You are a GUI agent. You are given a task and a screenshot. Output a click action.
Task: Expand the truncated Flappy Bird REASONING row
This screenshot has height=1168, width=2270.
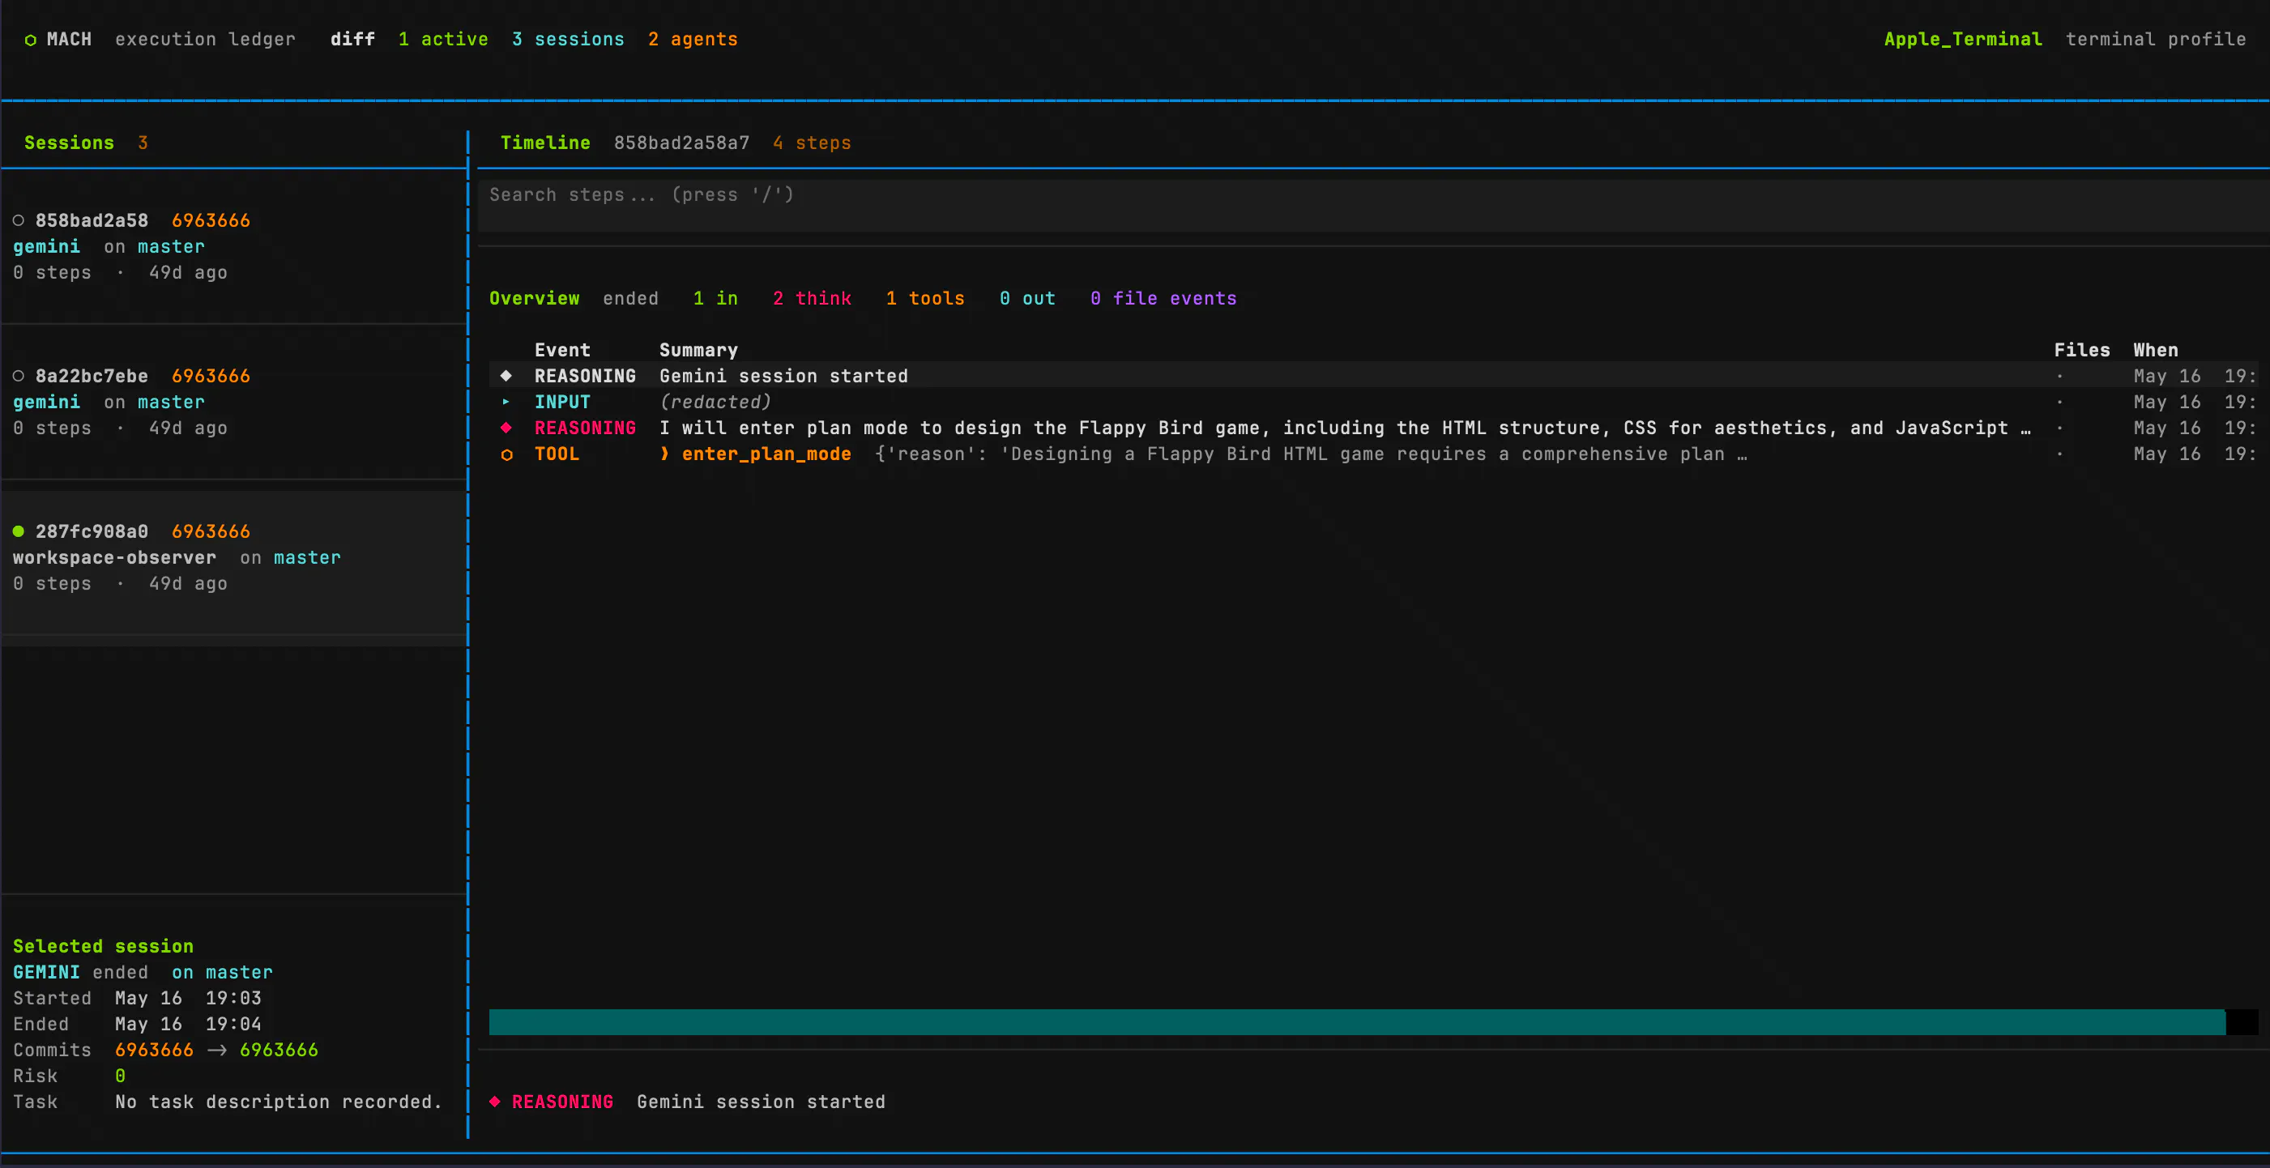pyautogui.click(x=1373, y=428)
